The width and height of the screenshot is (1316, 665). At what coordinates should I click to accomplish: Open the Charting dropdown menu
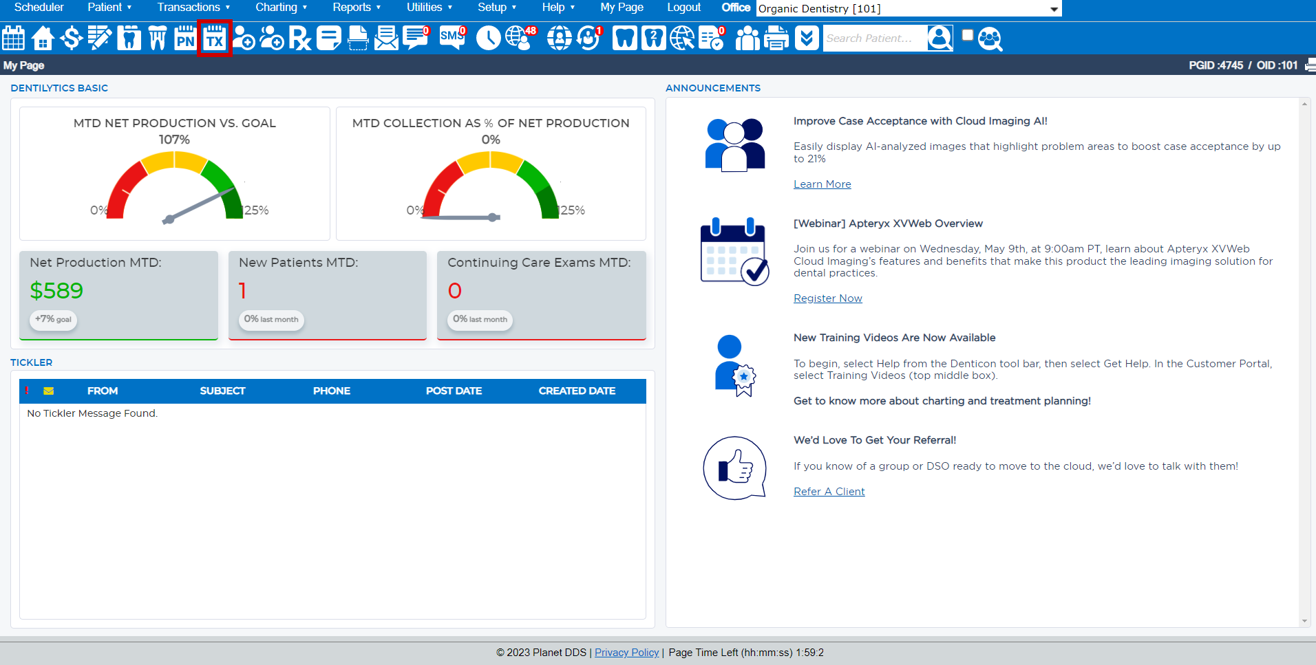pyautogui.click(x=281, y=8)
